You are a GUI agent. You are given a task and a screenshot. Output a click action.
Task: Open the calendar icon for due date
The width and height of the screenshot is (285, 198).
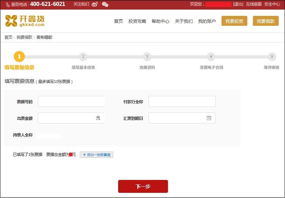tap(209, 118)
